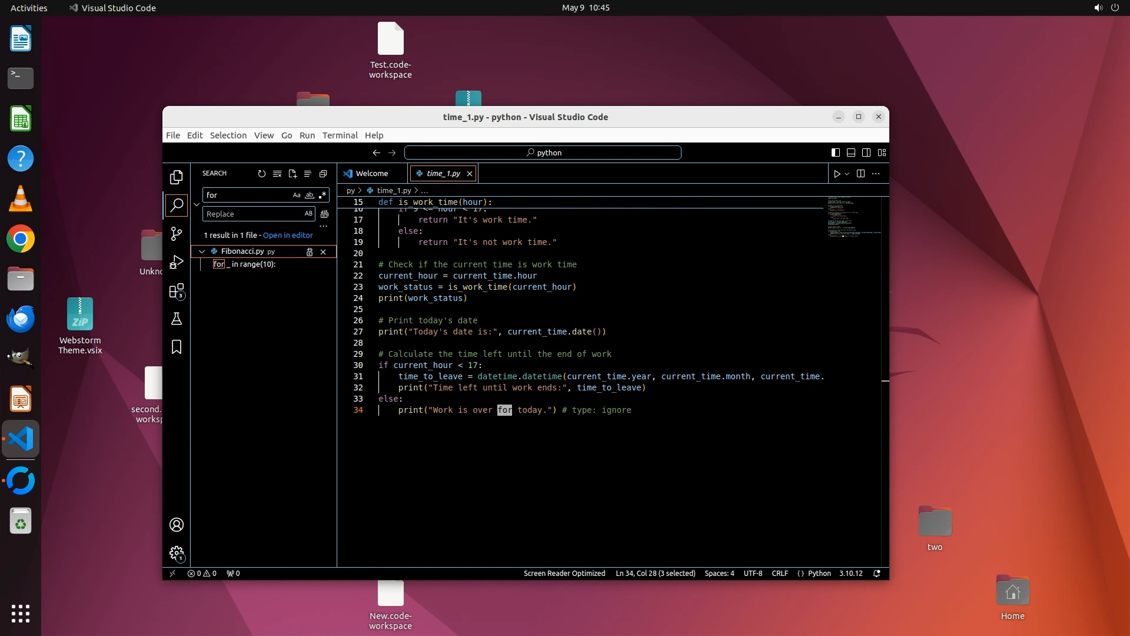Toggle Match Whole Word in search
The image size is (1130, 636).
[x=310, y=196]
